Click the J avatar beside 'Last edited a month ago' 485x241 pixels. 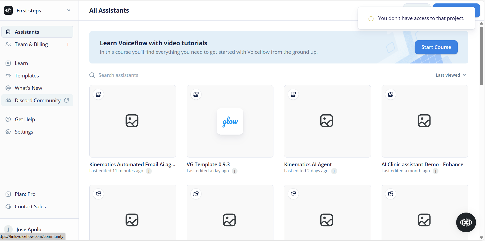pyautogui.click(x=436, y=171)
